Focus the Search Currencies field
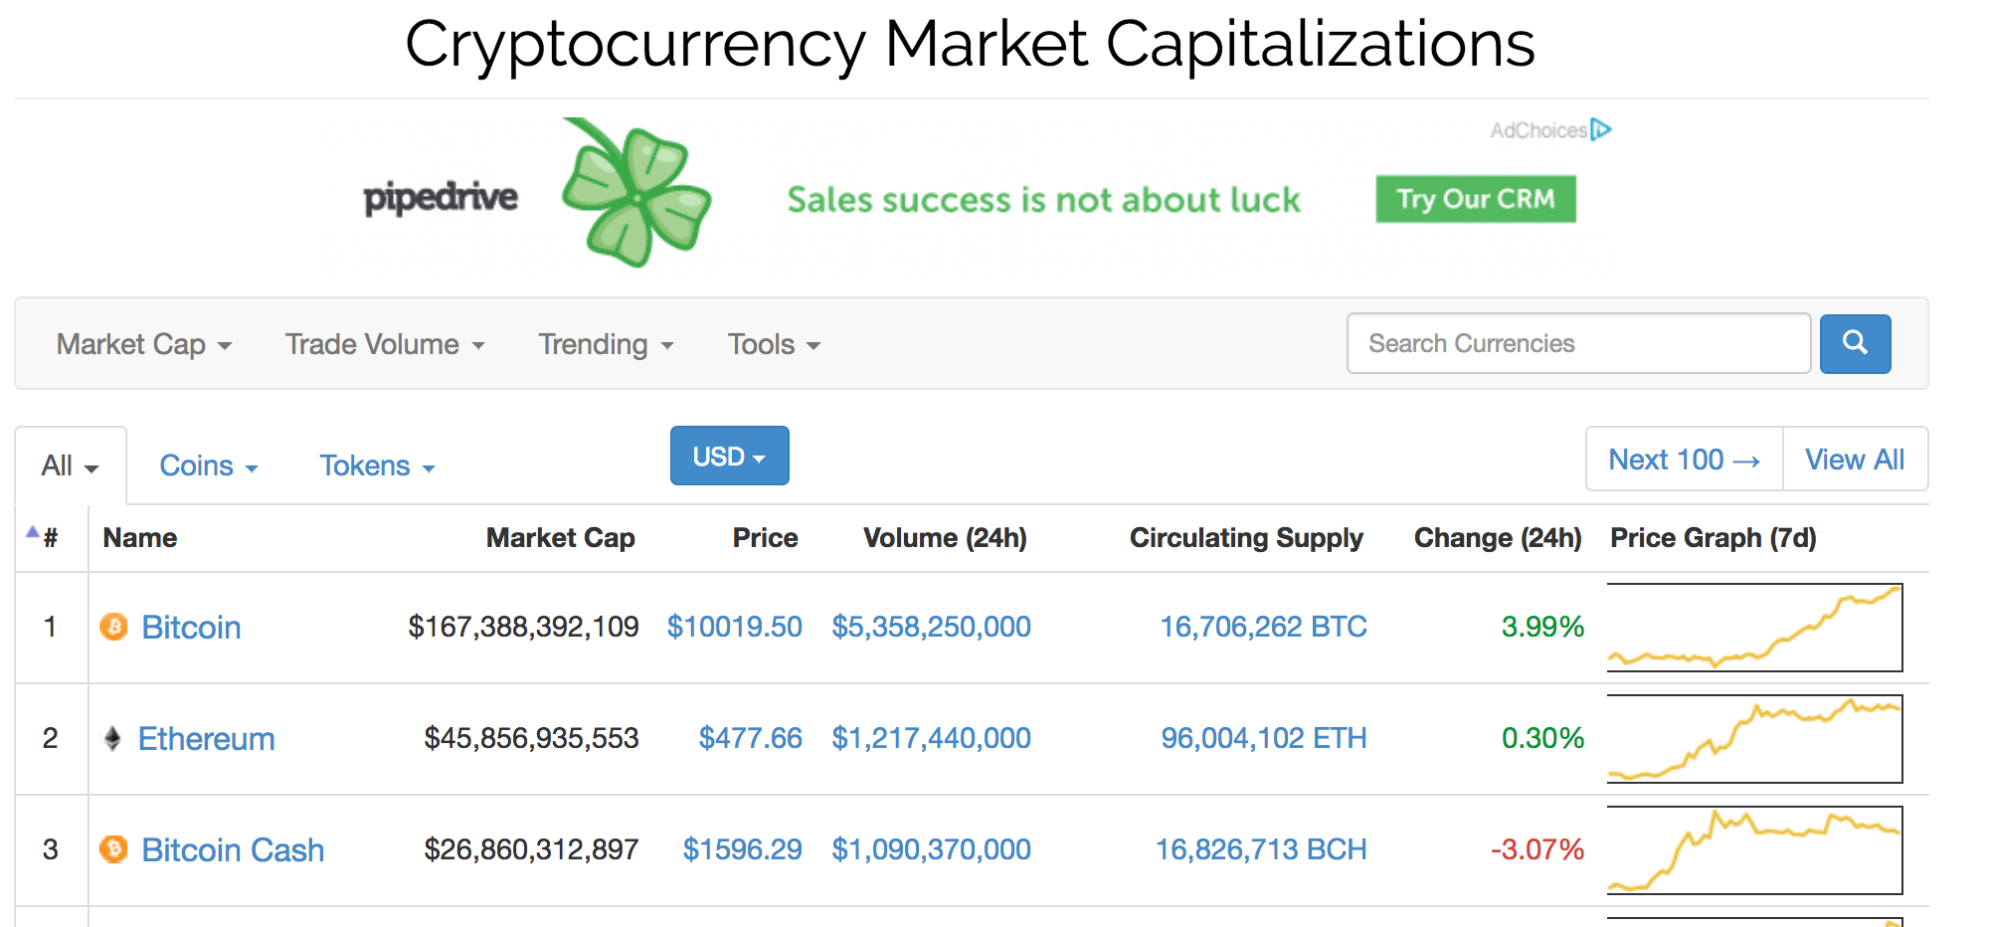Screen dimensions: 1989x927 tap(1577, 344)
